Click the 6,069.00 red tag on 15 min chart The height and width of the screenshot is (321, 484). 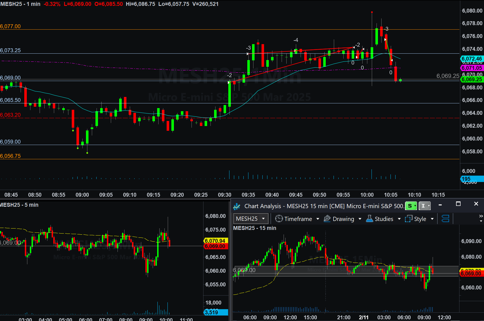point(471,274)
